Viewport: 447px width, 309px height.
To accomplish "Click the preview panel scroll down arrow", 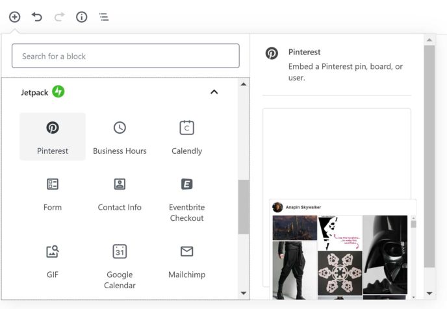I will 429,293.
